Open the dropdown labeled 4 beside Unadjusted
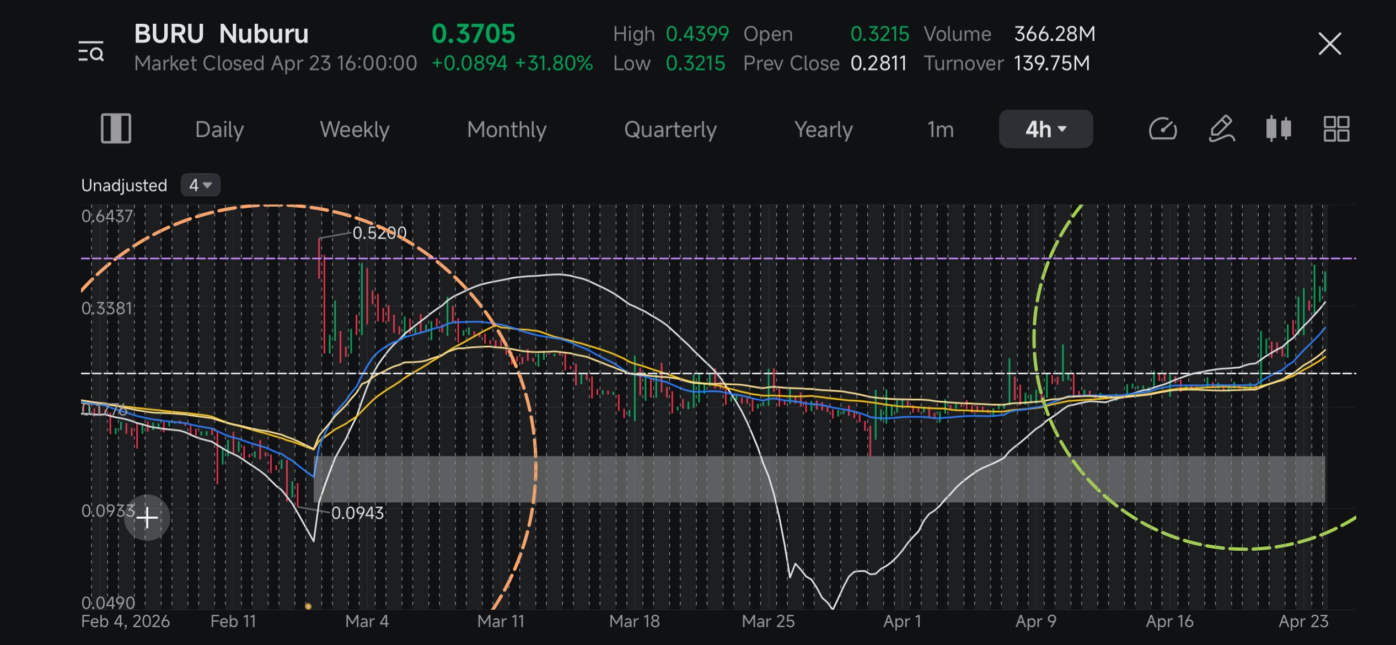 tap(200, 185)
